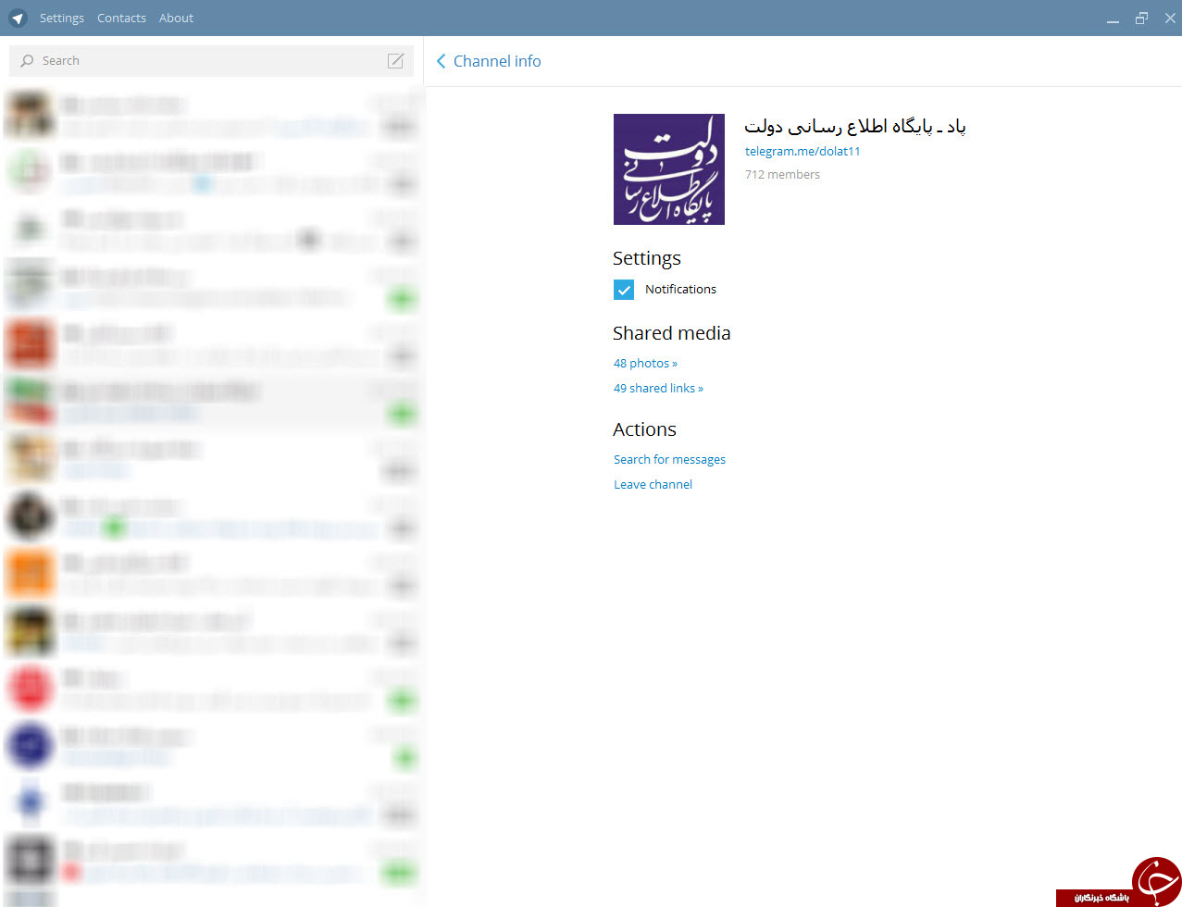Open the red-avatar chat in the chat list
Screen dimensions: 1182x907
coord(212,688)
